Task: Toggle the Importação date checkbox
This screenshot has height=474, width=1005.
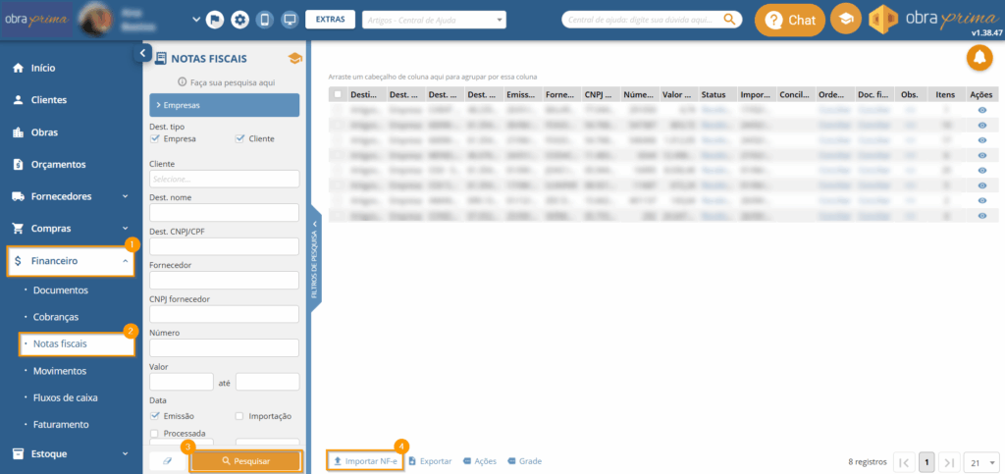Action: point(240,416)
